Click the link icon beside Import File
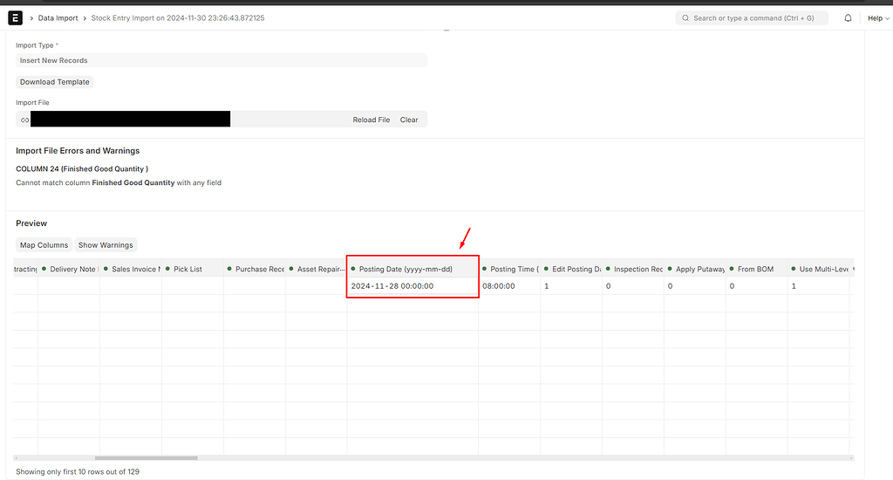 click(x=24, y=120)
